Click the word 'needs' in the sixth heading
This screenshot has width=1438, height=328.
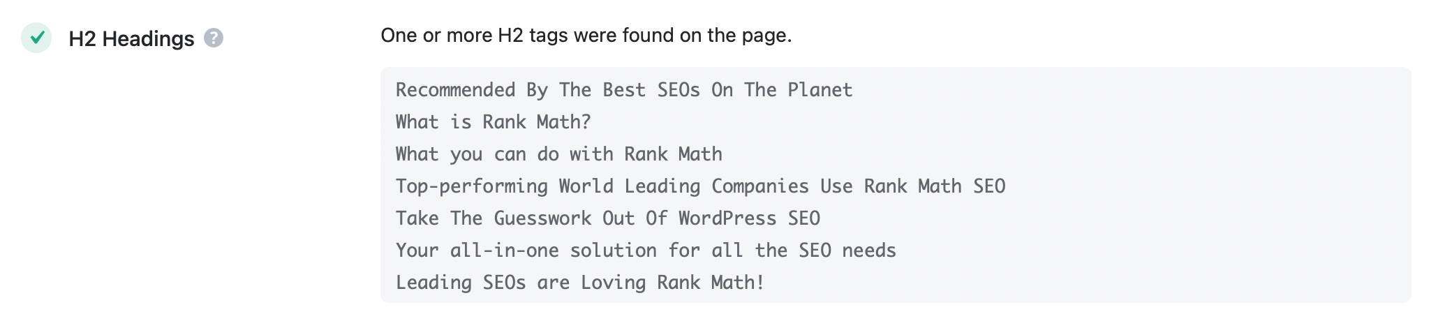(869, 251)
